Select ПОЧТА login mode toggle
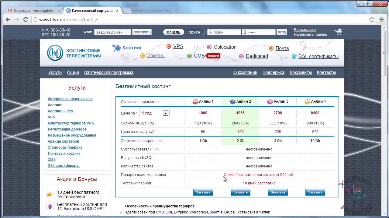This screenshot has width=389, height=218. point(194,32)
